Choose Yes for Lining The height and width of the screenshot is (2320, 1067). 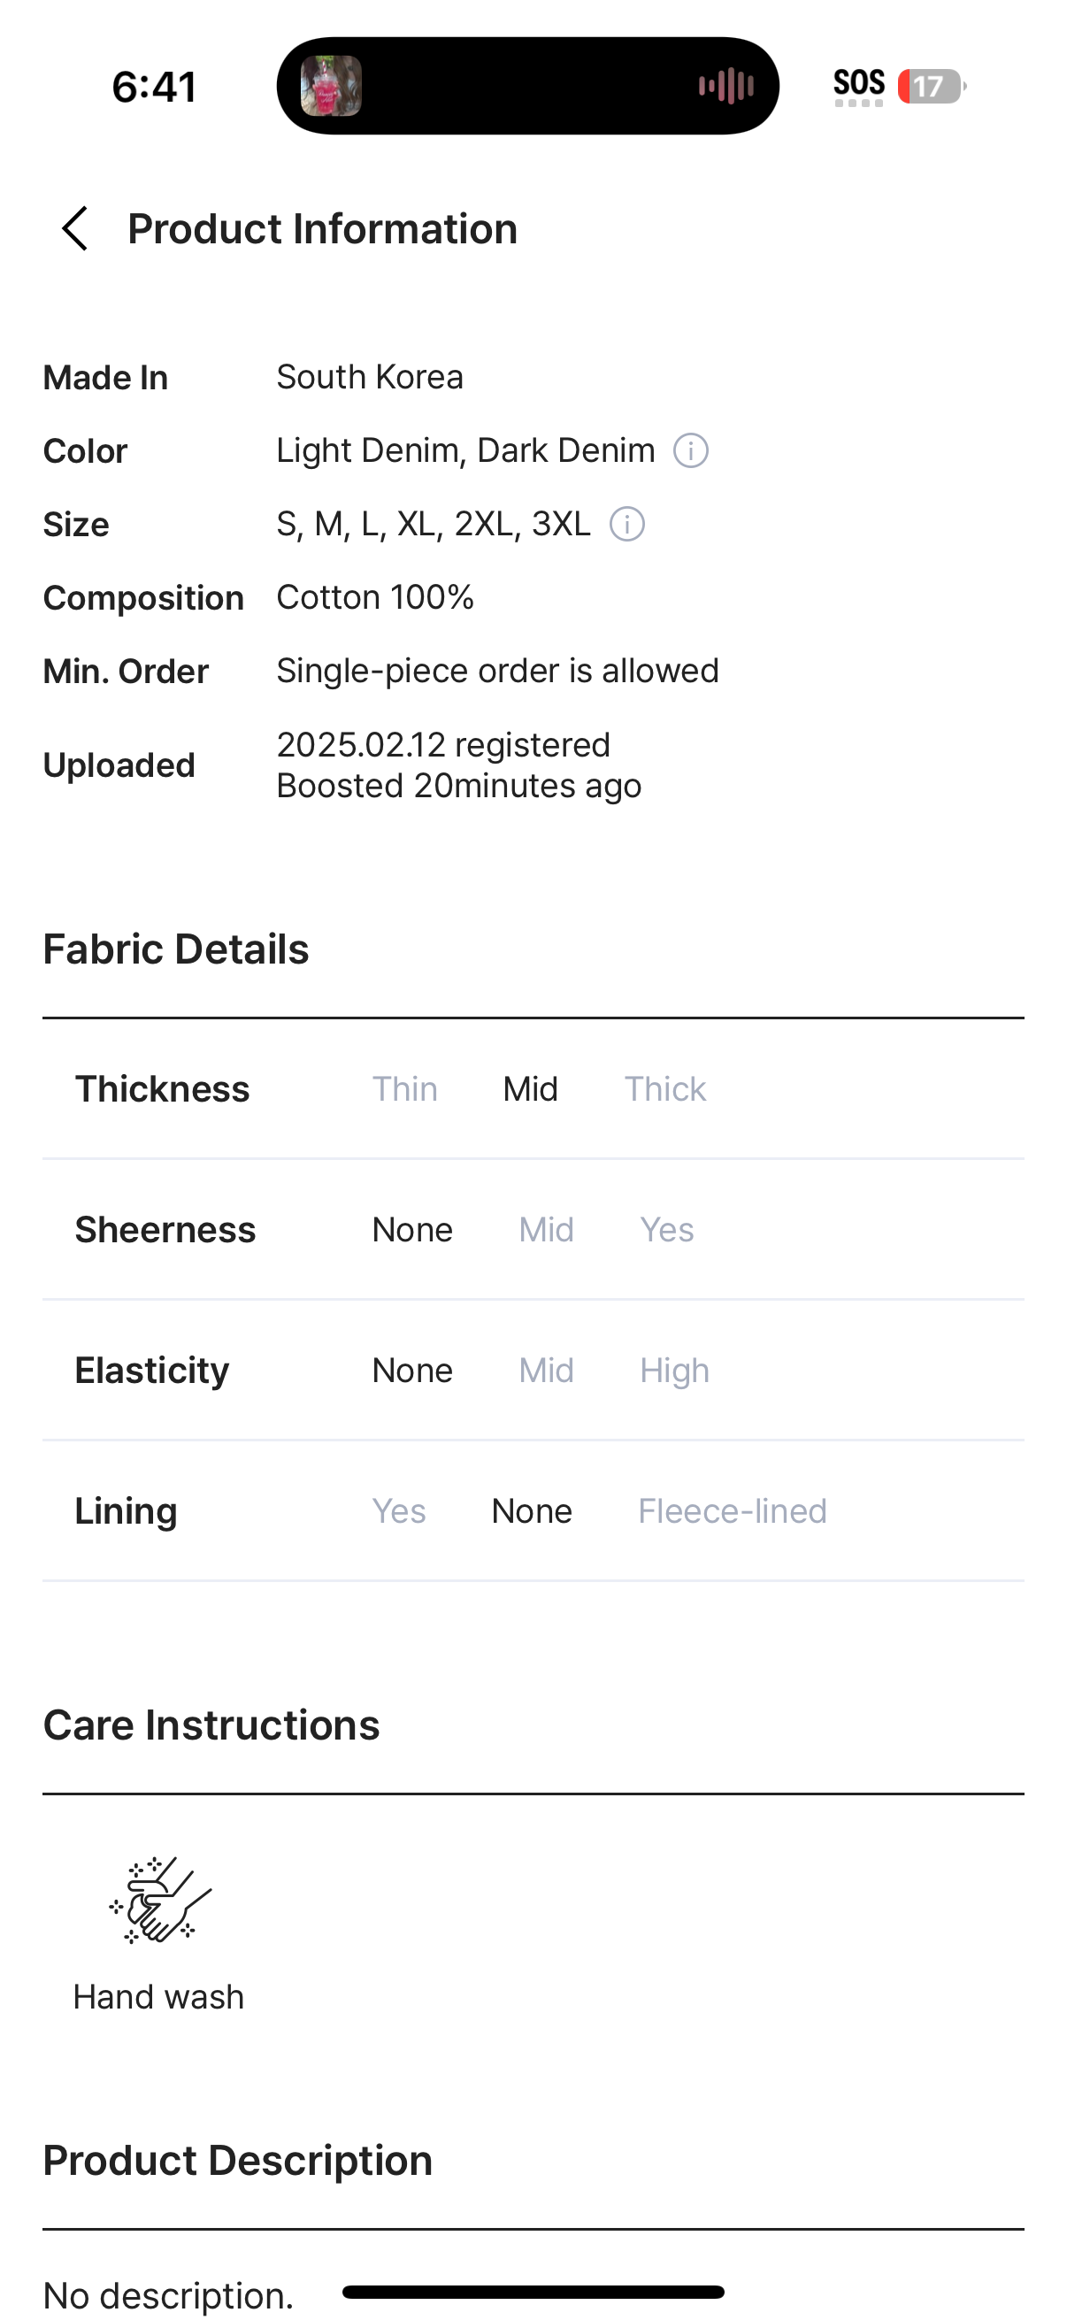(x=399, y=1510)
